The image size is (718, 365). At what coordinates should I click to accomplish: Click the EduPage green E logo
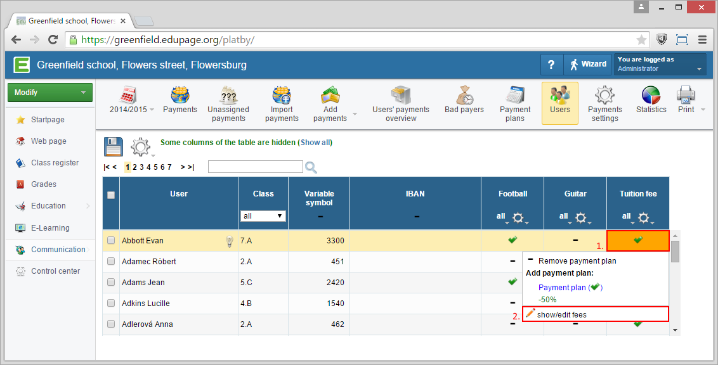pos(21,65)
